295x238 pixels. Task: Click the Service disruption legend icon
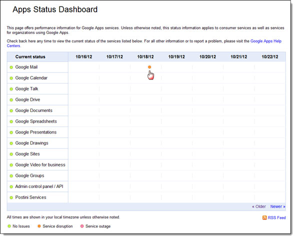(x=39, y=226)
